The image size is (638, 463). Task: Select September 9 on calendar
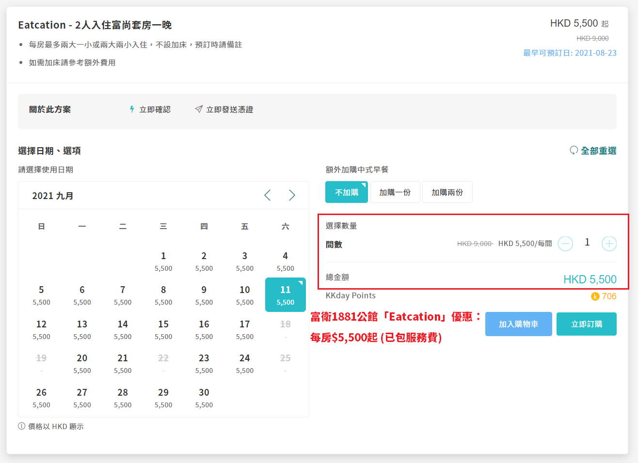click(x=204, y=295)
